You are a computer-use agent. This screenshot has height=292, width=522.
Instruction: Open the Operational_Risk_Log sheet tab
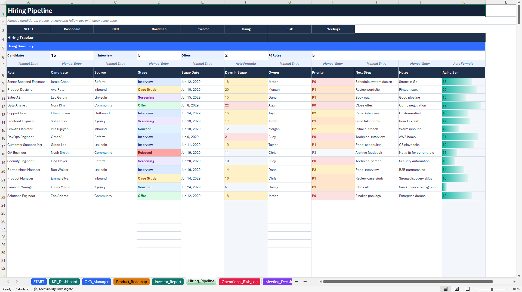[x=240, y=282]
